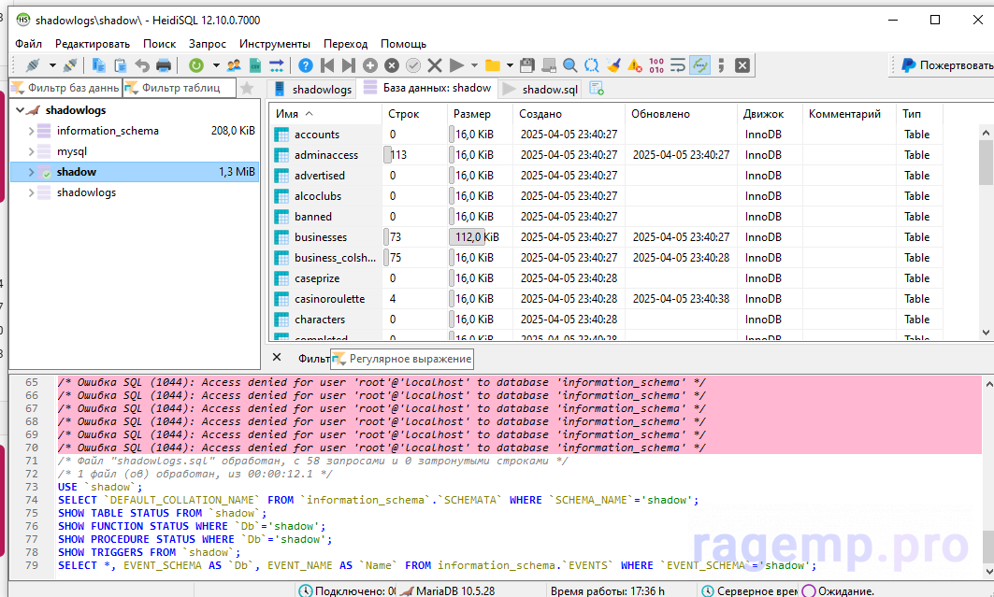Click the Undo arrow icon
The height and width of the screenshot is (597, 994).
(x=142, y=65)
